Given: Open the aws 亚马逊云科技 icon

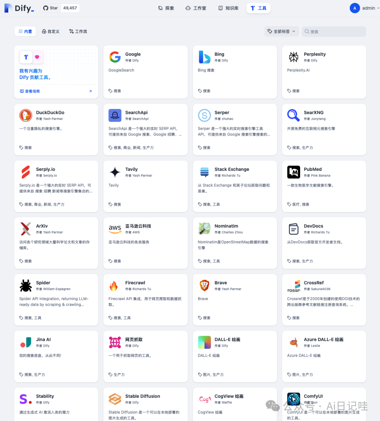Looking at the screenshot, I should [x=115, y=229].
